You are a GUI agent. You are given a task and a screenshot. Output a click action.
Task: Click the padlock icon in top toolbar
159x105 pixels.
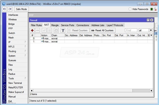click(x=155, y=9)
